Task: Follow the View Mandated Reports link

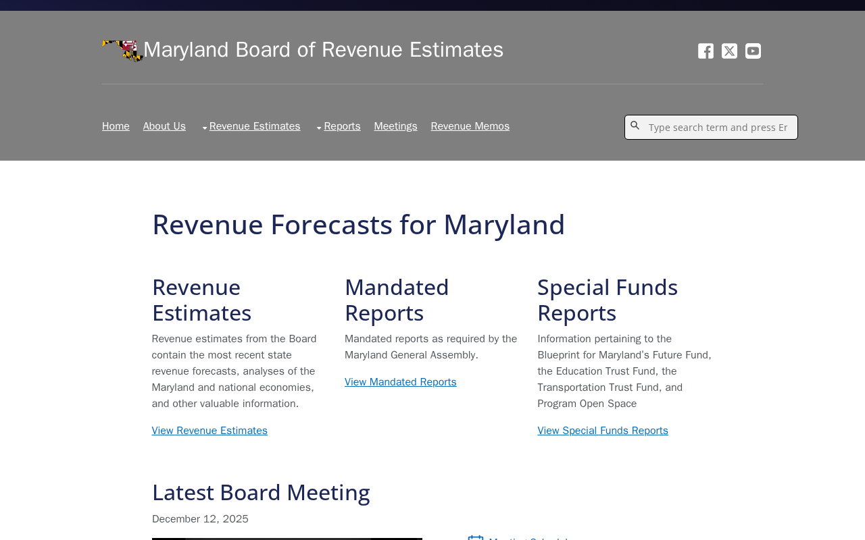Action: tap(401, 382)
